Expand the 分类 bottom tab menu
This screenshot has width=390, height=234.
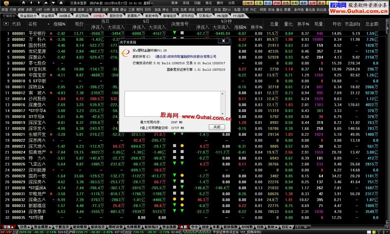(25, 227)
